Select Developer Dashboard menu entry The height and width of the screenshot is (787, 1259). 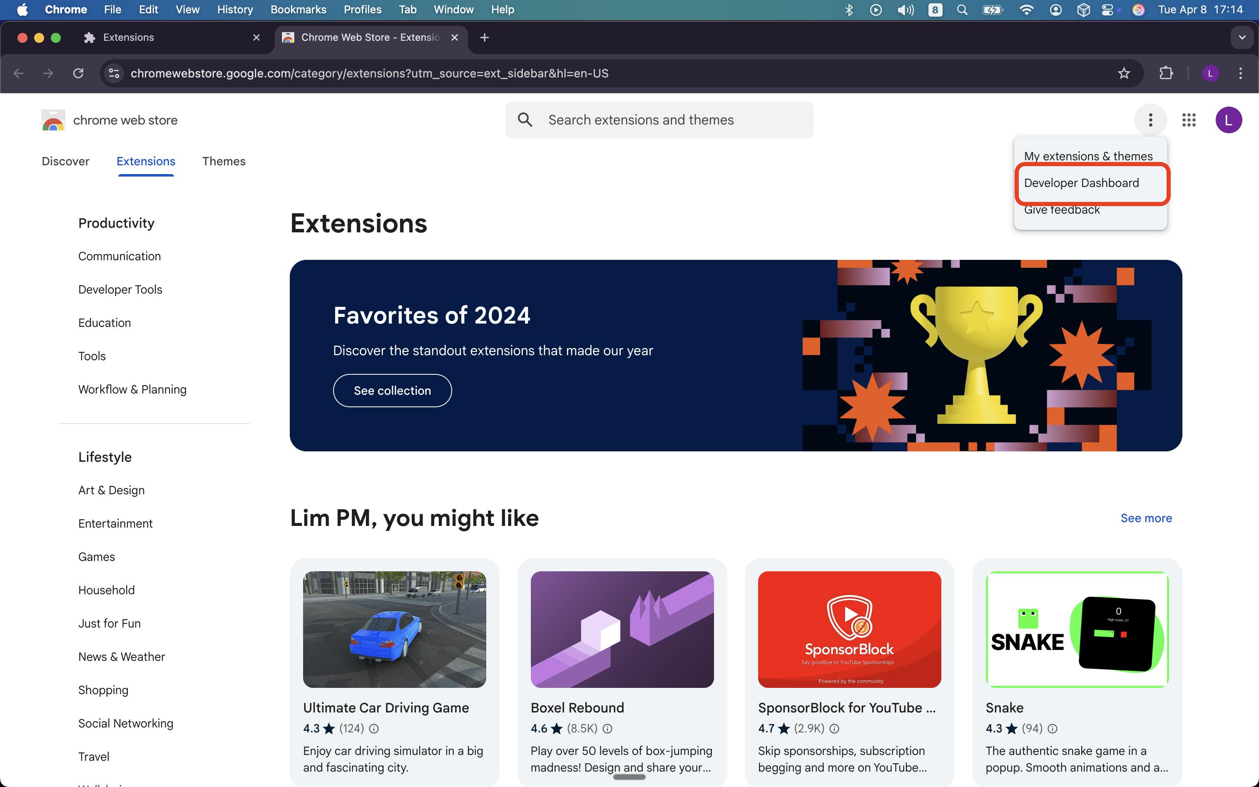1081,183
